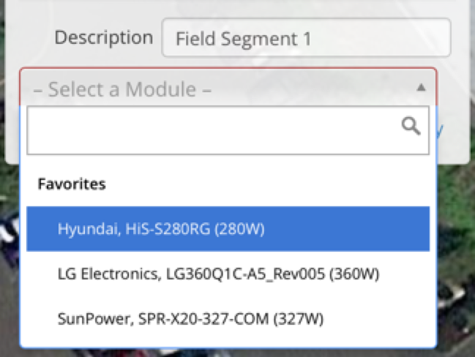Click the magnifying glass search icon

(411, 126)
